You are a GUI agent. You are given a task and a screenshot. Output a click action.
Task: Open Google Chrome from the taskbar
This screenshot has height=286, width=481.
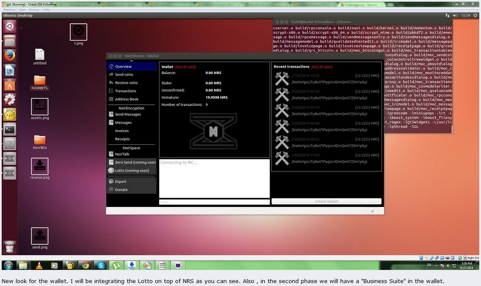(x=85, y=265)
